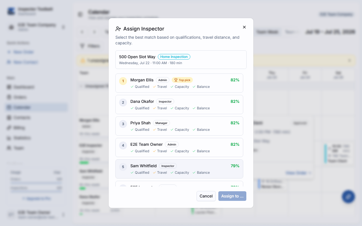Click the Travel check in Sam Whitfield's card
This screenshot has width=362, height=226.
click(x=160, y=173)
